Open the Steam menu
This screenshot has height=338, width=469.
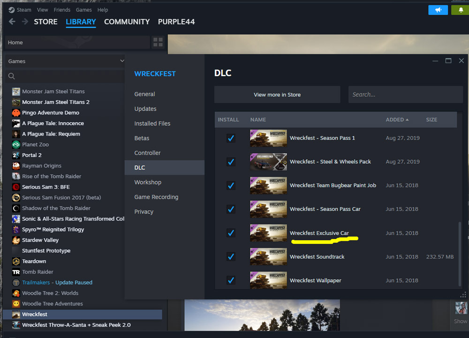[x=24, y=10]
